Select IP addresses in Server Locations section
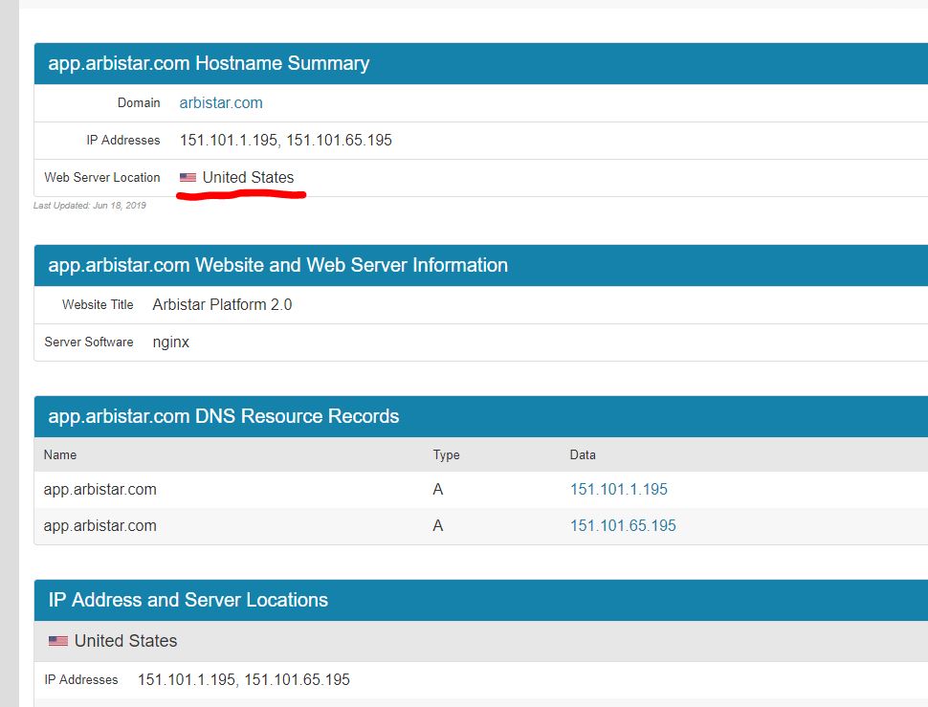928x707 pixels. 243,679
